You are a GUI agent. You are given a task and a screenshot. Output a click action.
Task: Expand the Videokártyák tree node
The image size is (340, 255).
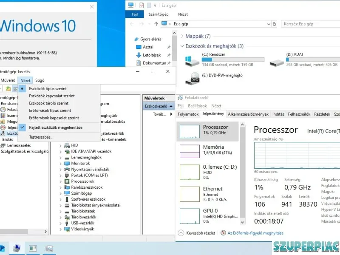pos(61,229)
